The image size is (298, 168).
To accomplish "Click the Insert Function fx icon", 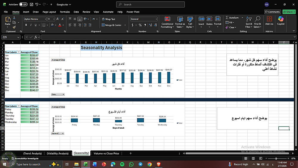I will [x=35, y=37].
